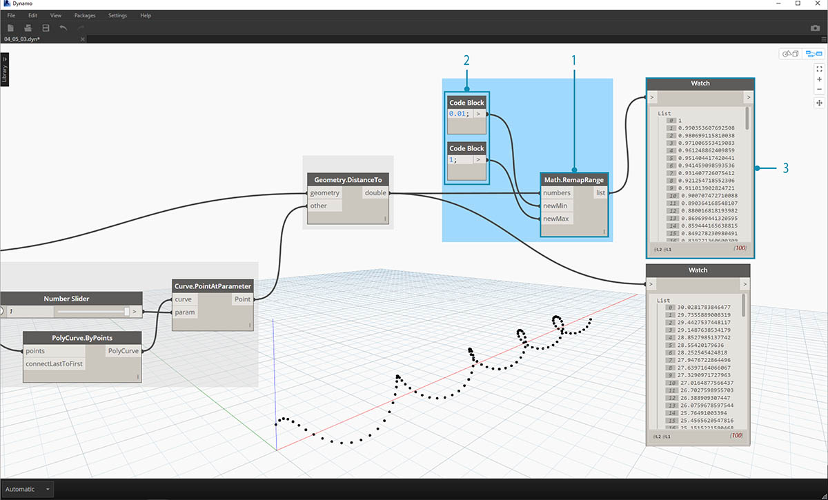
Task: Click the New file toolbar icon
Action: coord(10,28)
